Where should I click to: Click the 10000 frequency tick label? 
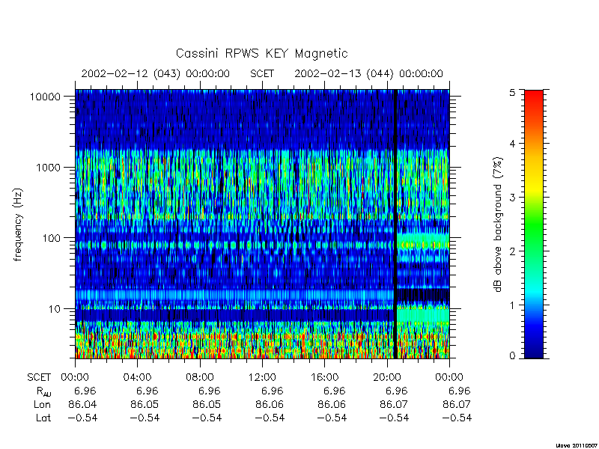click(x=45, y=97)
